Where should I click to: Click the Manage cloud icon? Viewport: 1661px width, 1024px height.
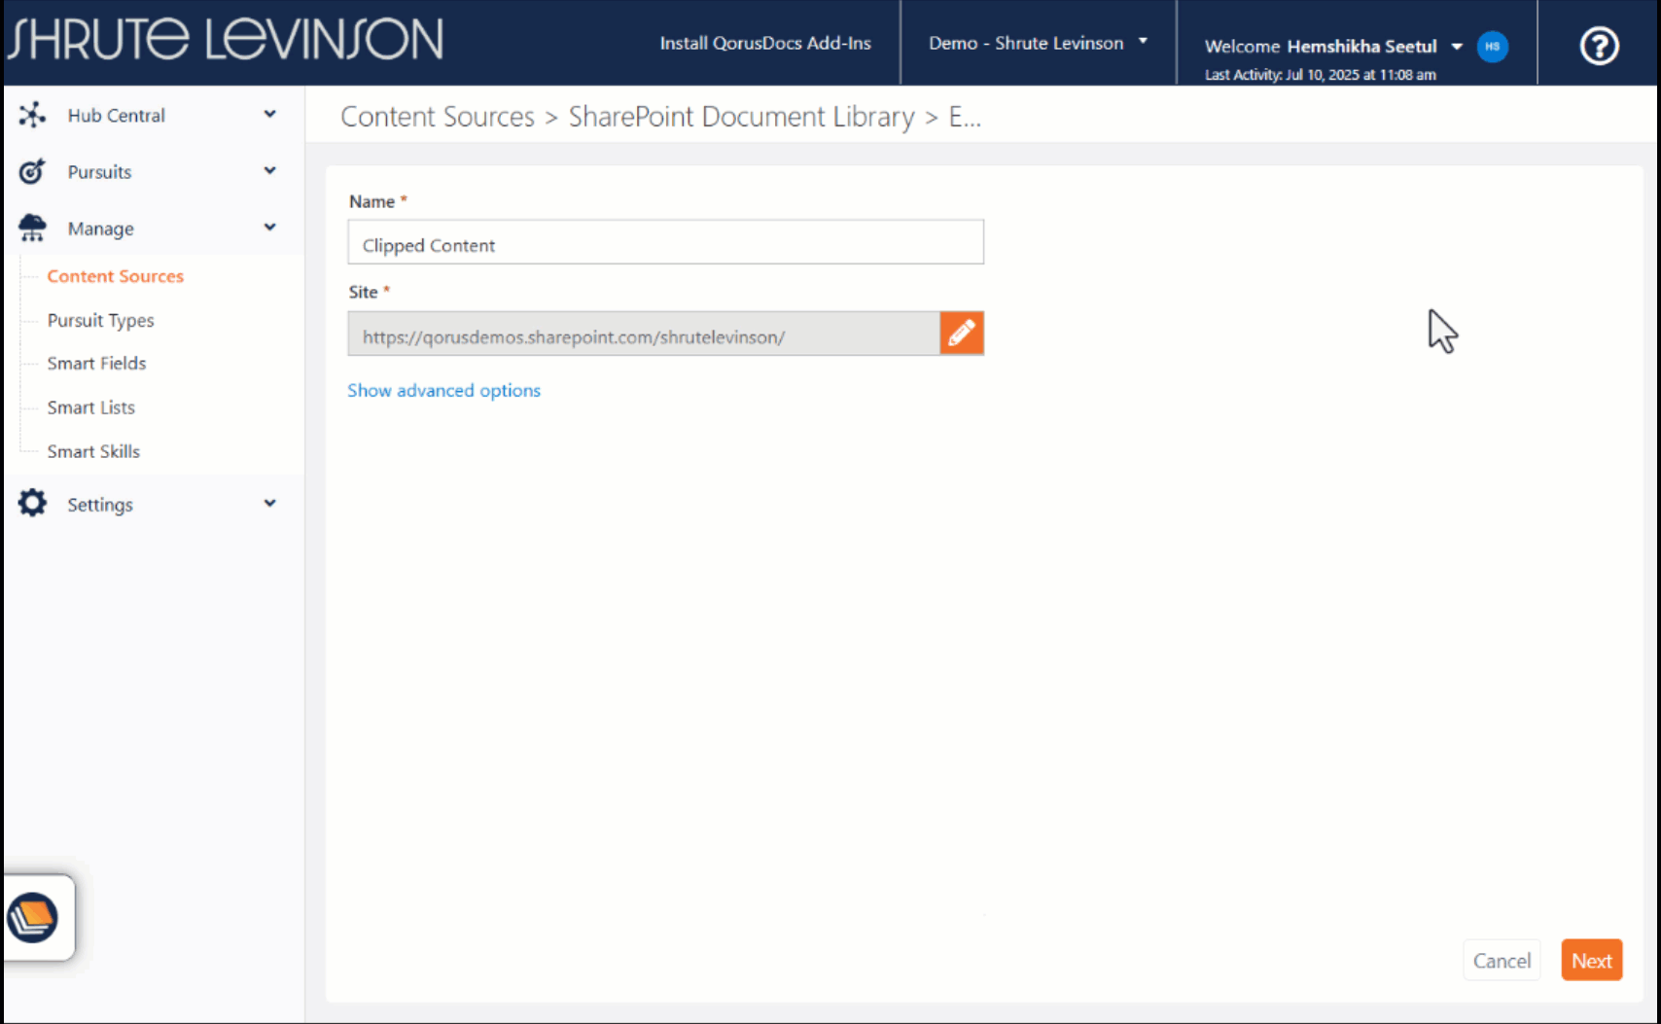[x=32, y=229]
